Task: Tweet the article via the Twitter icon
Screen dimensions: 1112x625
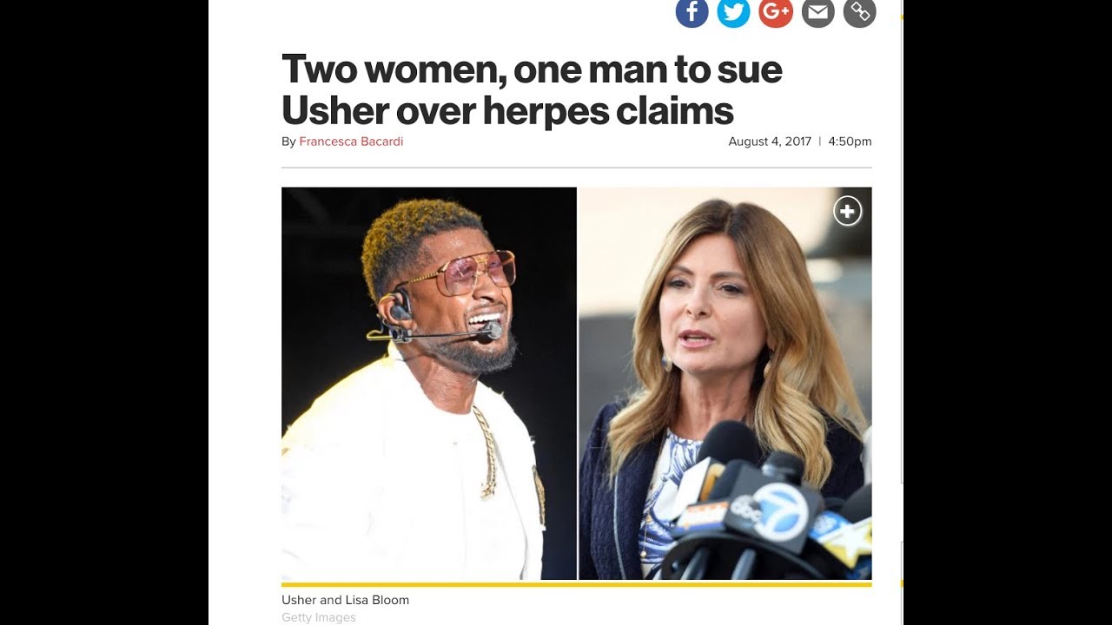Action: point(733,12)
